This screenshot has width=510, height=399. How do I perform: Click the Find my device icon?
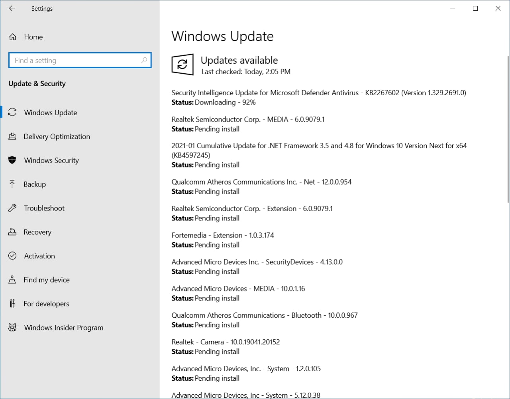[x=13, y=280]
